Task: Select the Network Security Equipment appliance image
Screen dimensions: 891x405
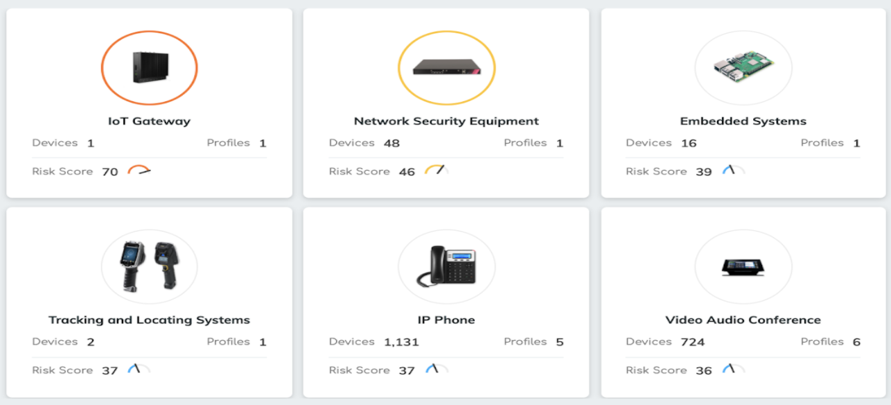Action: click(x=446, y=67)
